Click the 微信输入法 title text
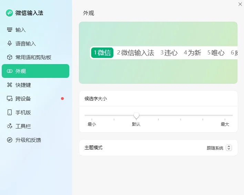 pos(29,13)
